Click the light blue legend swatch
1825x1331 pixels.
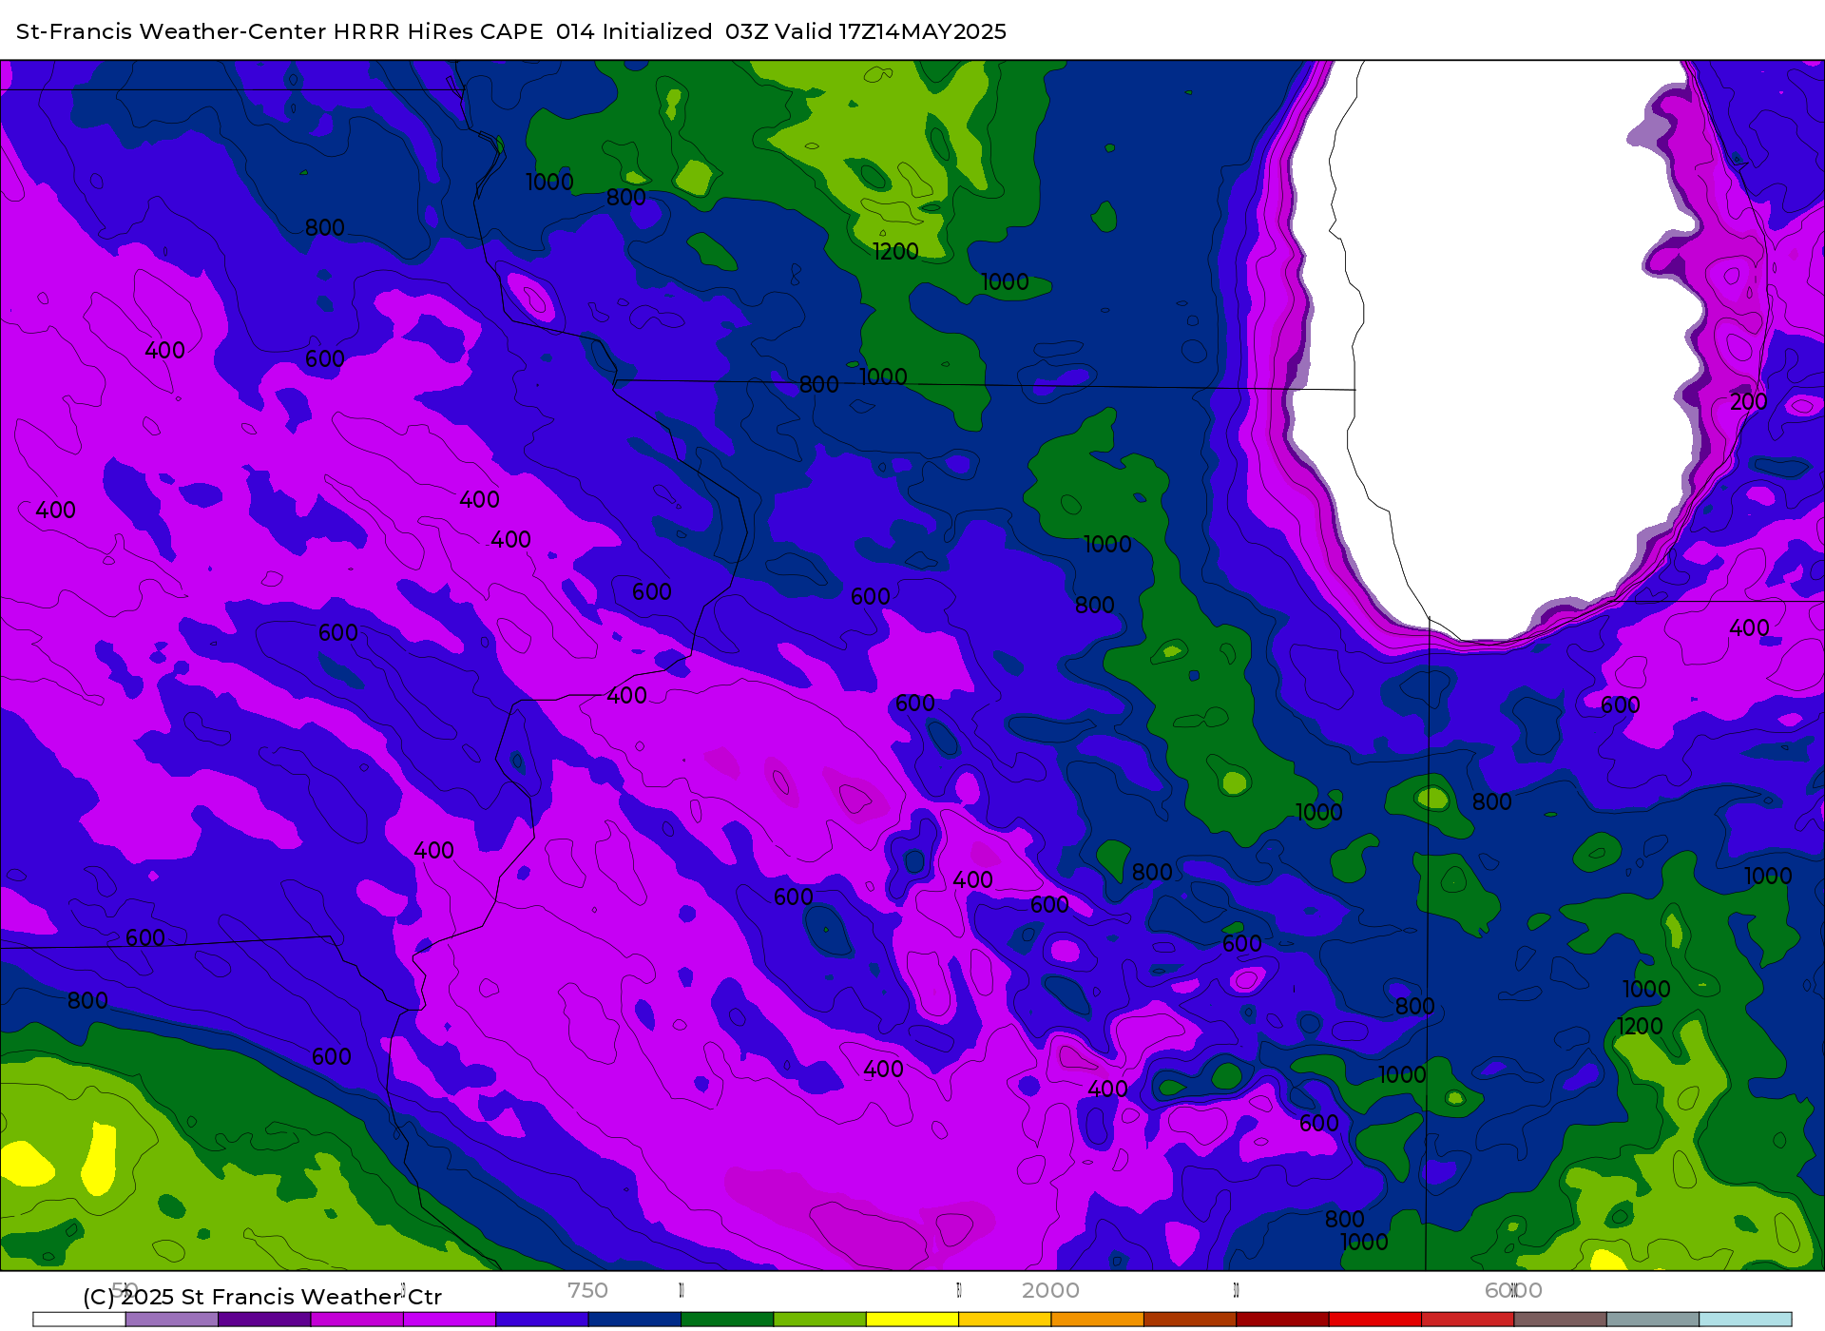1745,1320
